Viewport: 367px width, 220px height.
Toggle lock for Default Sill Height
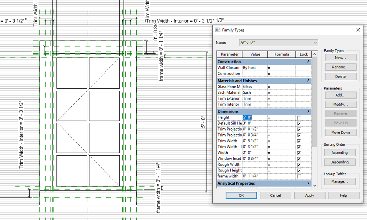(299, 124)
